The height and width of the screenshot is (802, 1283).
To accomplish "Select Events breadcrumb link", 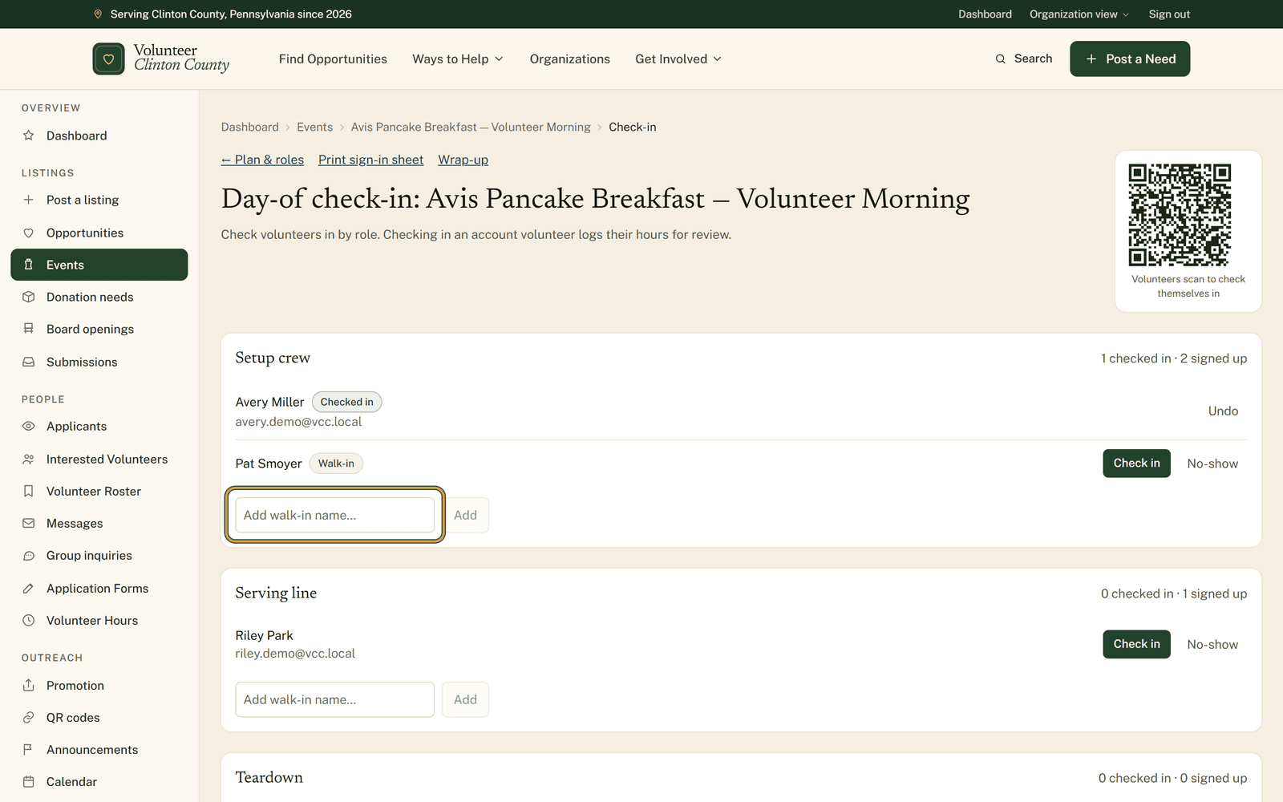I will coord(314,127).
